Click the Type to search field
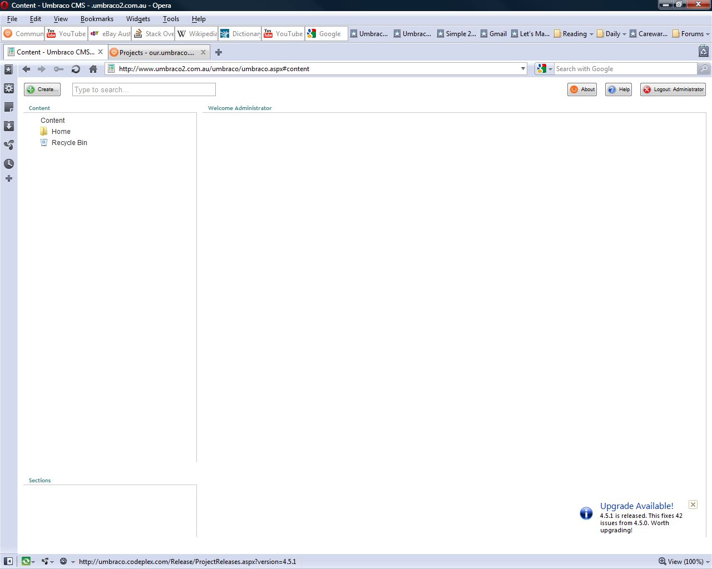The height and width of the screenshot is (569, 712). point(144,89)
